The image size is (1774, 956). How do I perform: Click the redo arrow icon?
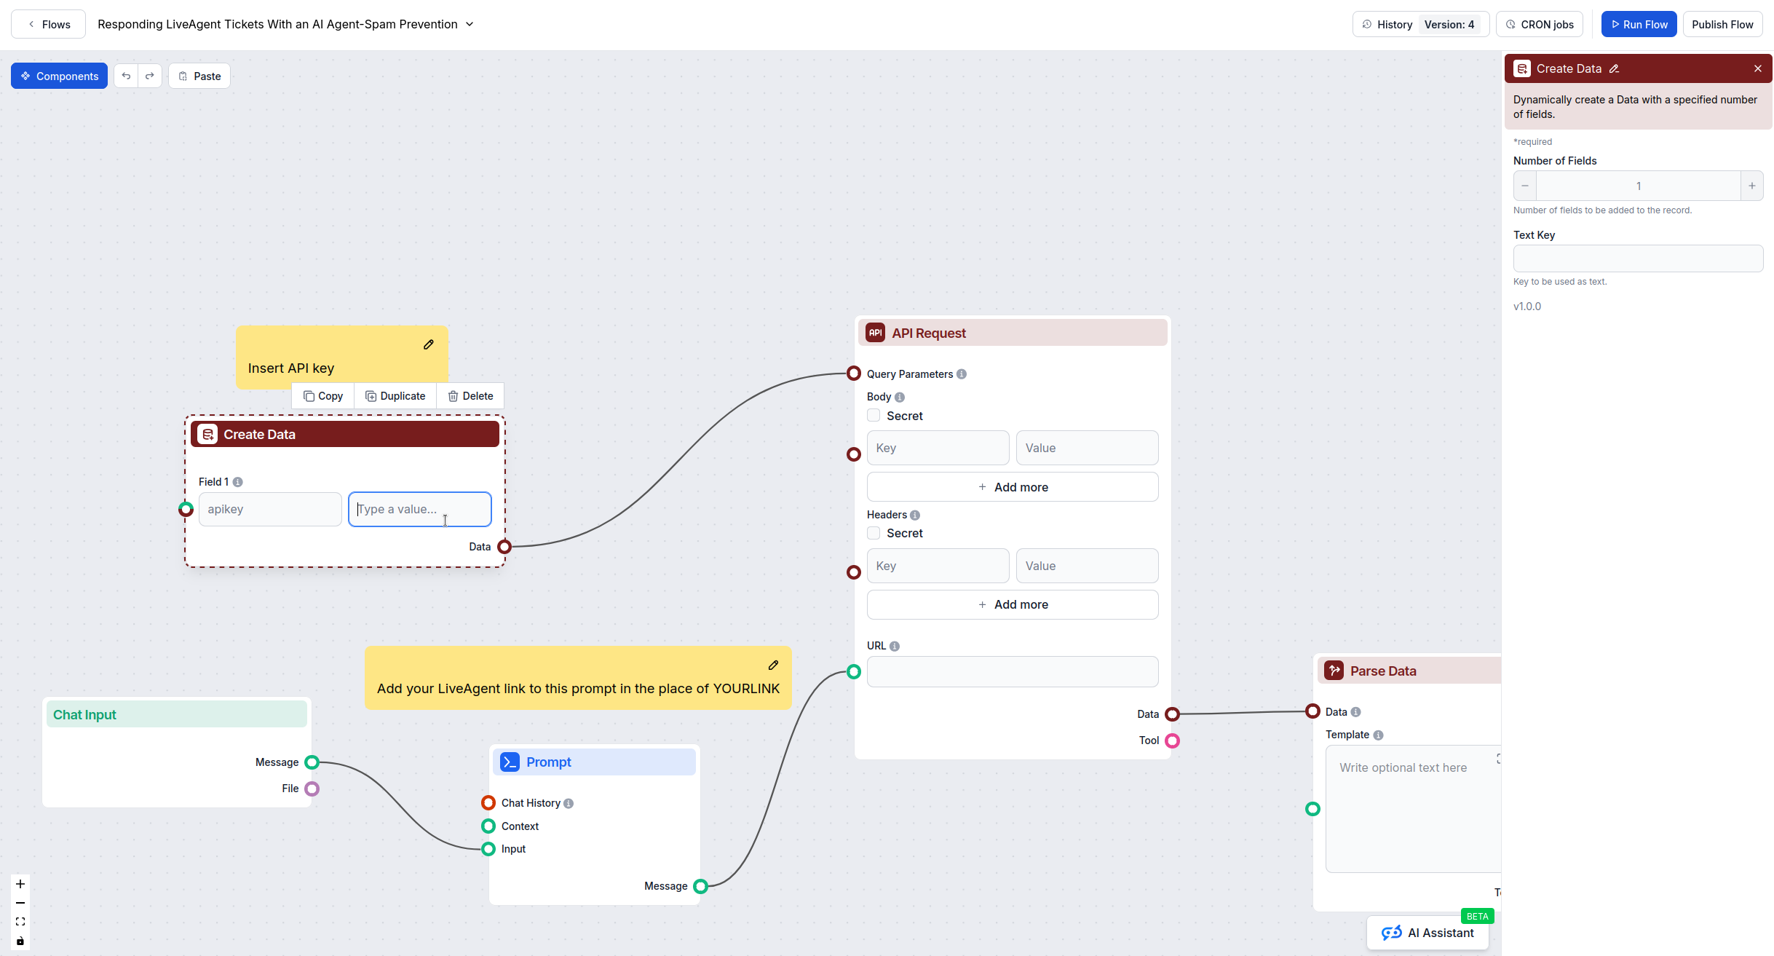tap(149, 75)
